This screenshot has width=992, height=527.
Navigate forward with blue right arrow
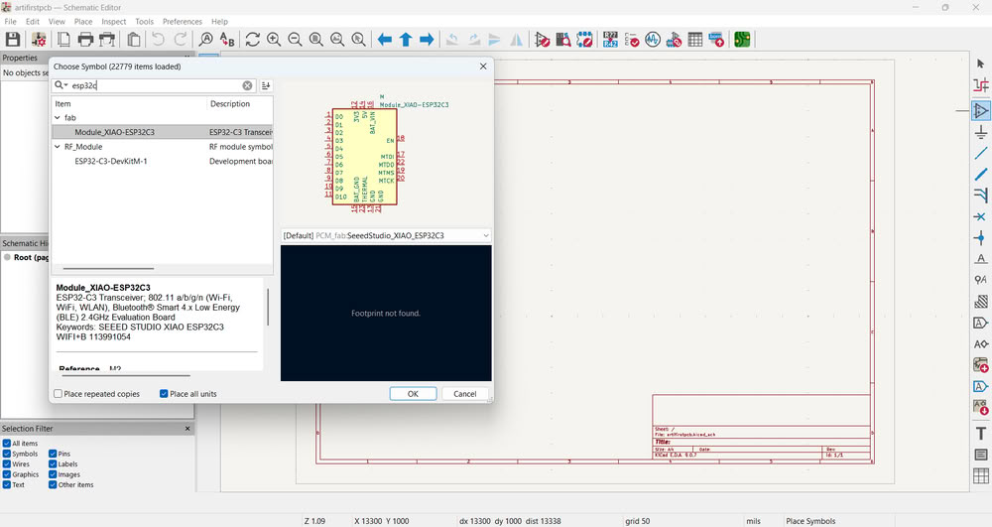[427, 40]
